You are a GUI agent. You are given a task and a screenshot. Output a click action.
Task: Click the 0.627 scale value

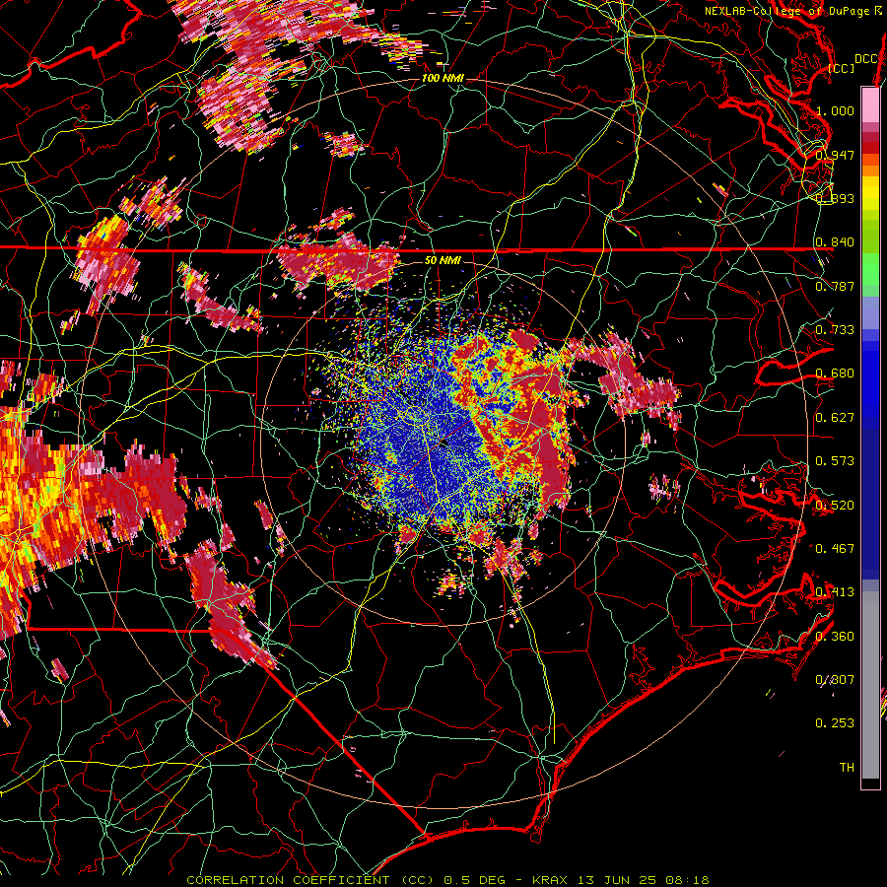coord(835,418)
